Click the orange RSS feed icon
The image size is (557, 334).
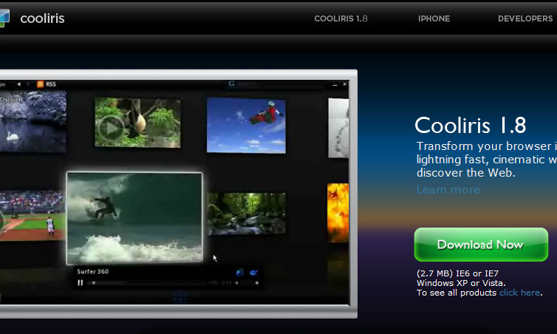click(40, 84)
